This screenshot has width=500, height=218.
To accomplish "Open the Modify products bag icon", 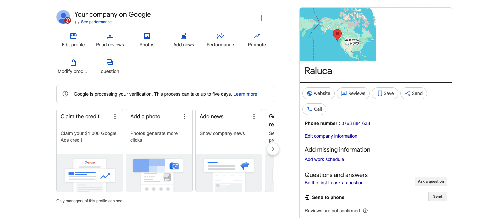I will pos(73,63).
